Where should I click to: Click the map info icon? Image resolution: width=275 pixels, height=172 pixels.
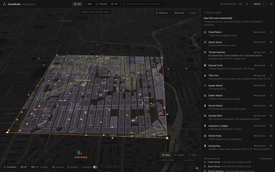coord(197,168)
